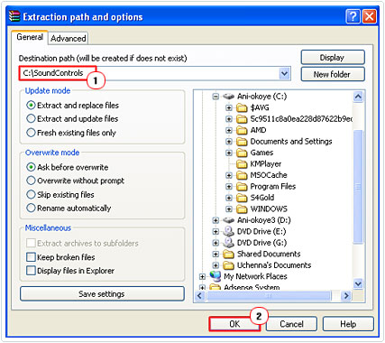Click the vertical scrollbar thumb of folder tree
This screenshot has width=385, height=343.
pos(358,187)
